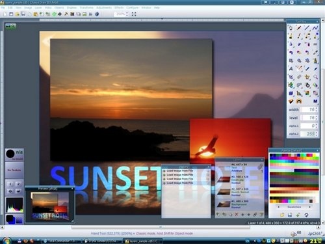The width and height of the screenshot is (325, 244).
Task: Select the Text layer #4
Action: (239, 168)
